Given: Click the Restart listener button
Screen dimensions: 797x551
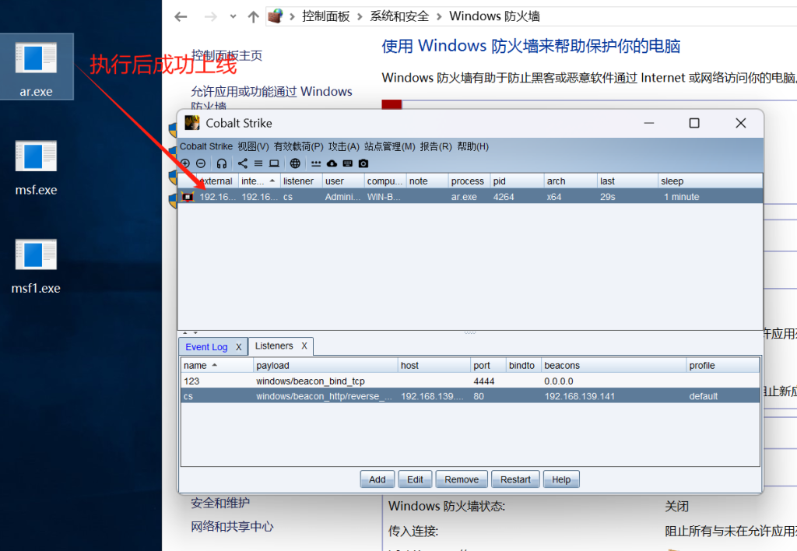Looking at the screenshot, I should pyautogui.click(x=515, y=479).
